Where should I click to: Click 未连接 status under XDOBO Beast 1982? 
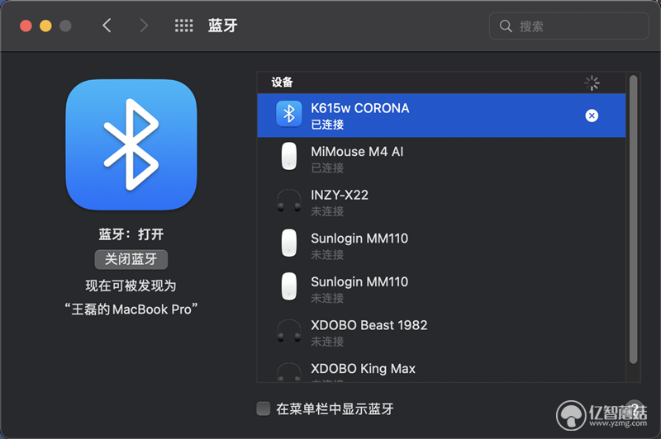327,342
